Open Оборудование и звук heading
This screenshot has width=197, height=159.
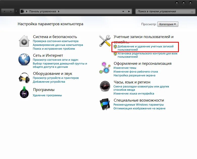click(52, 74)
